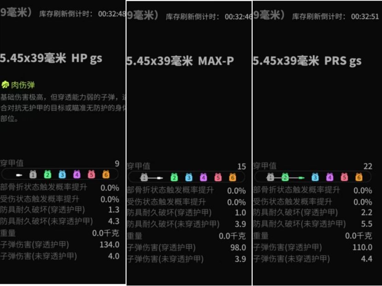Click armor damage value 1.3 in HP gs panel
This screenshot has width=382, height=286.
(114, 209)
